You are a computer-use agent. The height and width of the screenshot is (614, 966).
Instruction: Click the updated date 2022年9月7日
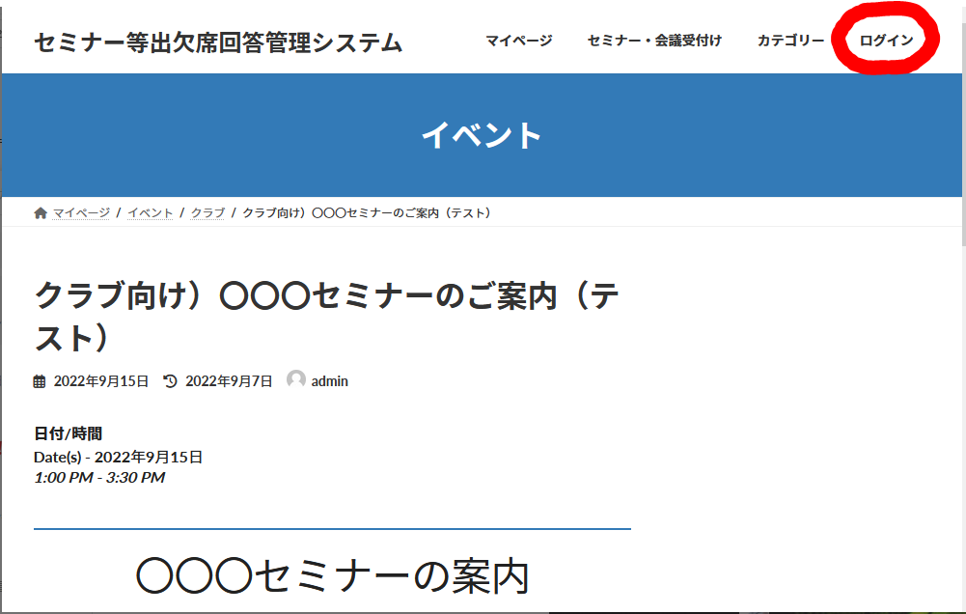[x=229, y=381]
